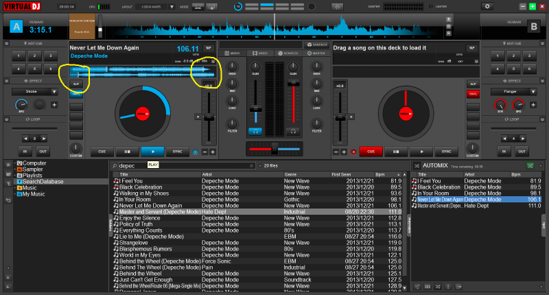Open the vertical folders side tab
549x295 pixels.
tap(110, 225)
